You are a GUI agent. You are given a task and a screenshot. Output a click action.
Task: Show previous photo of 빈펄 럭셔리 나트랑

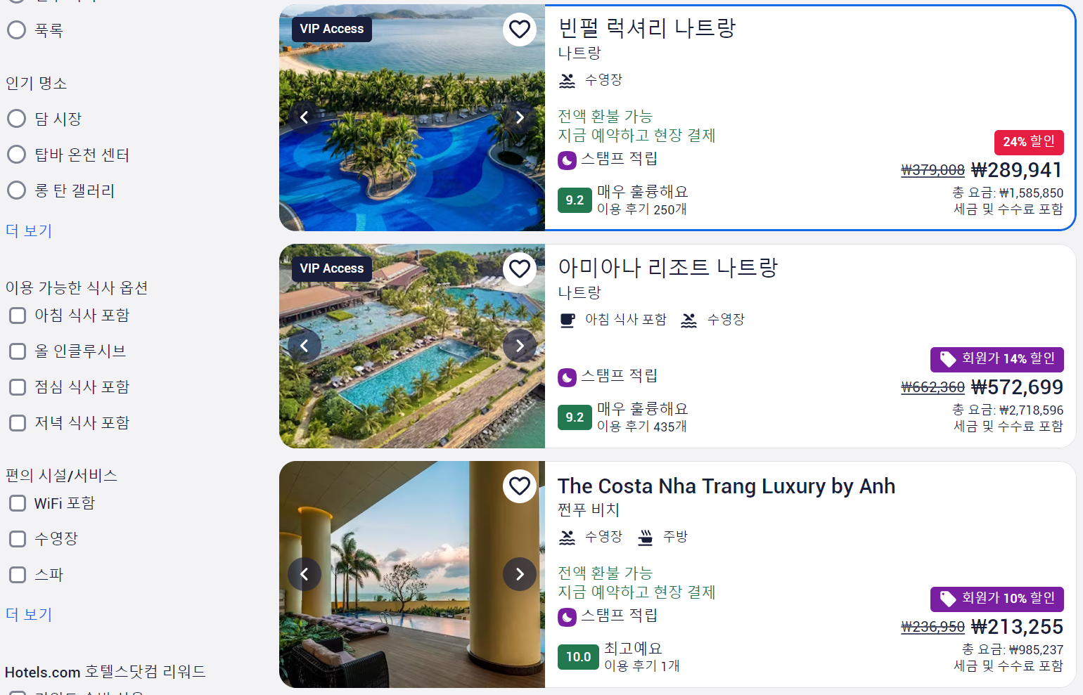[x=305, y=117]
